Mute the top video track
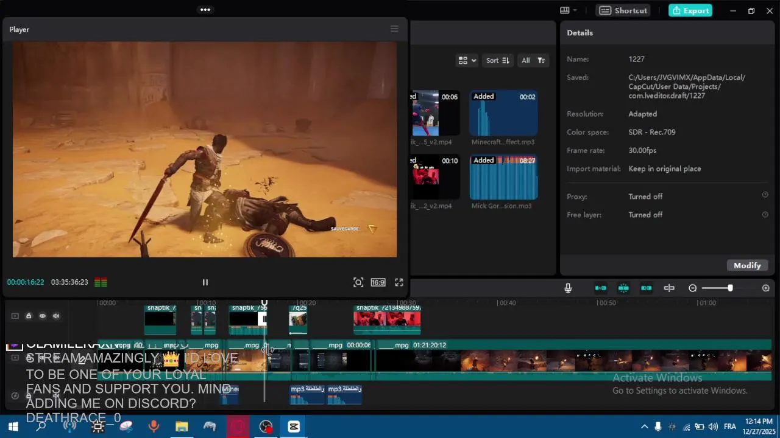Image resolution: width=780 pixels, height=438 pixels. [x=56, y=316]
